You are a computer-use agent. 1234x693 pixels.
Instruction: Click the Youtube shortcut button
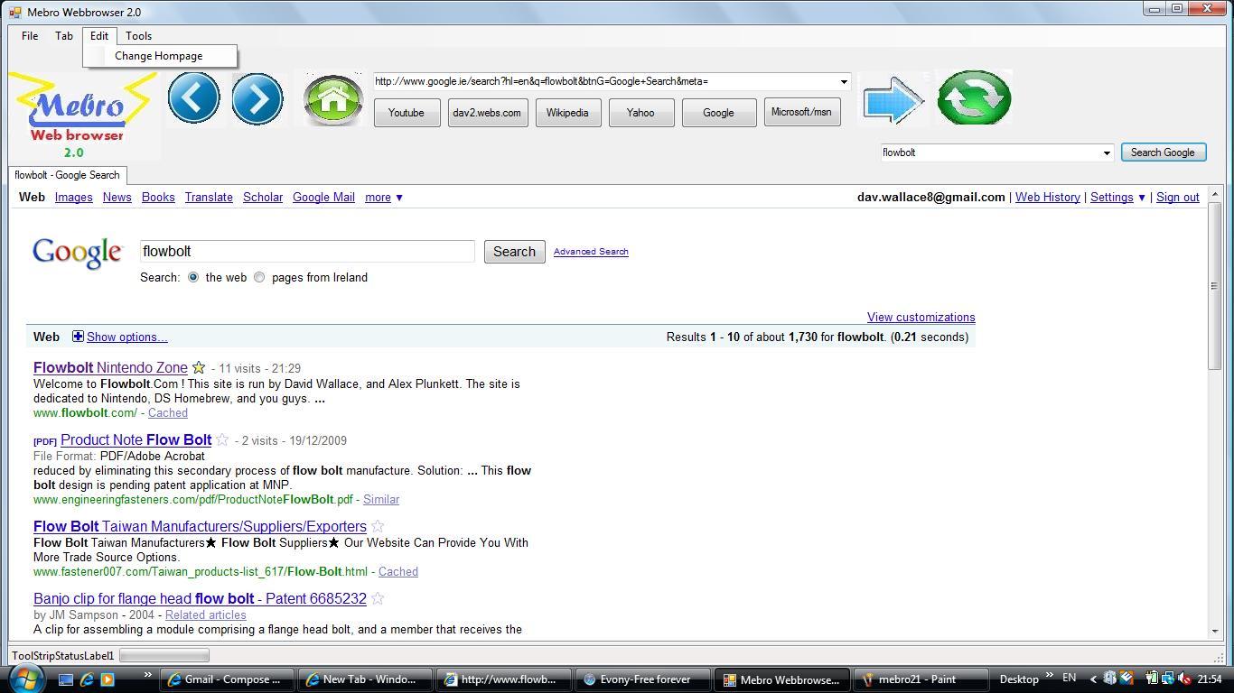[x=407, y=113]
